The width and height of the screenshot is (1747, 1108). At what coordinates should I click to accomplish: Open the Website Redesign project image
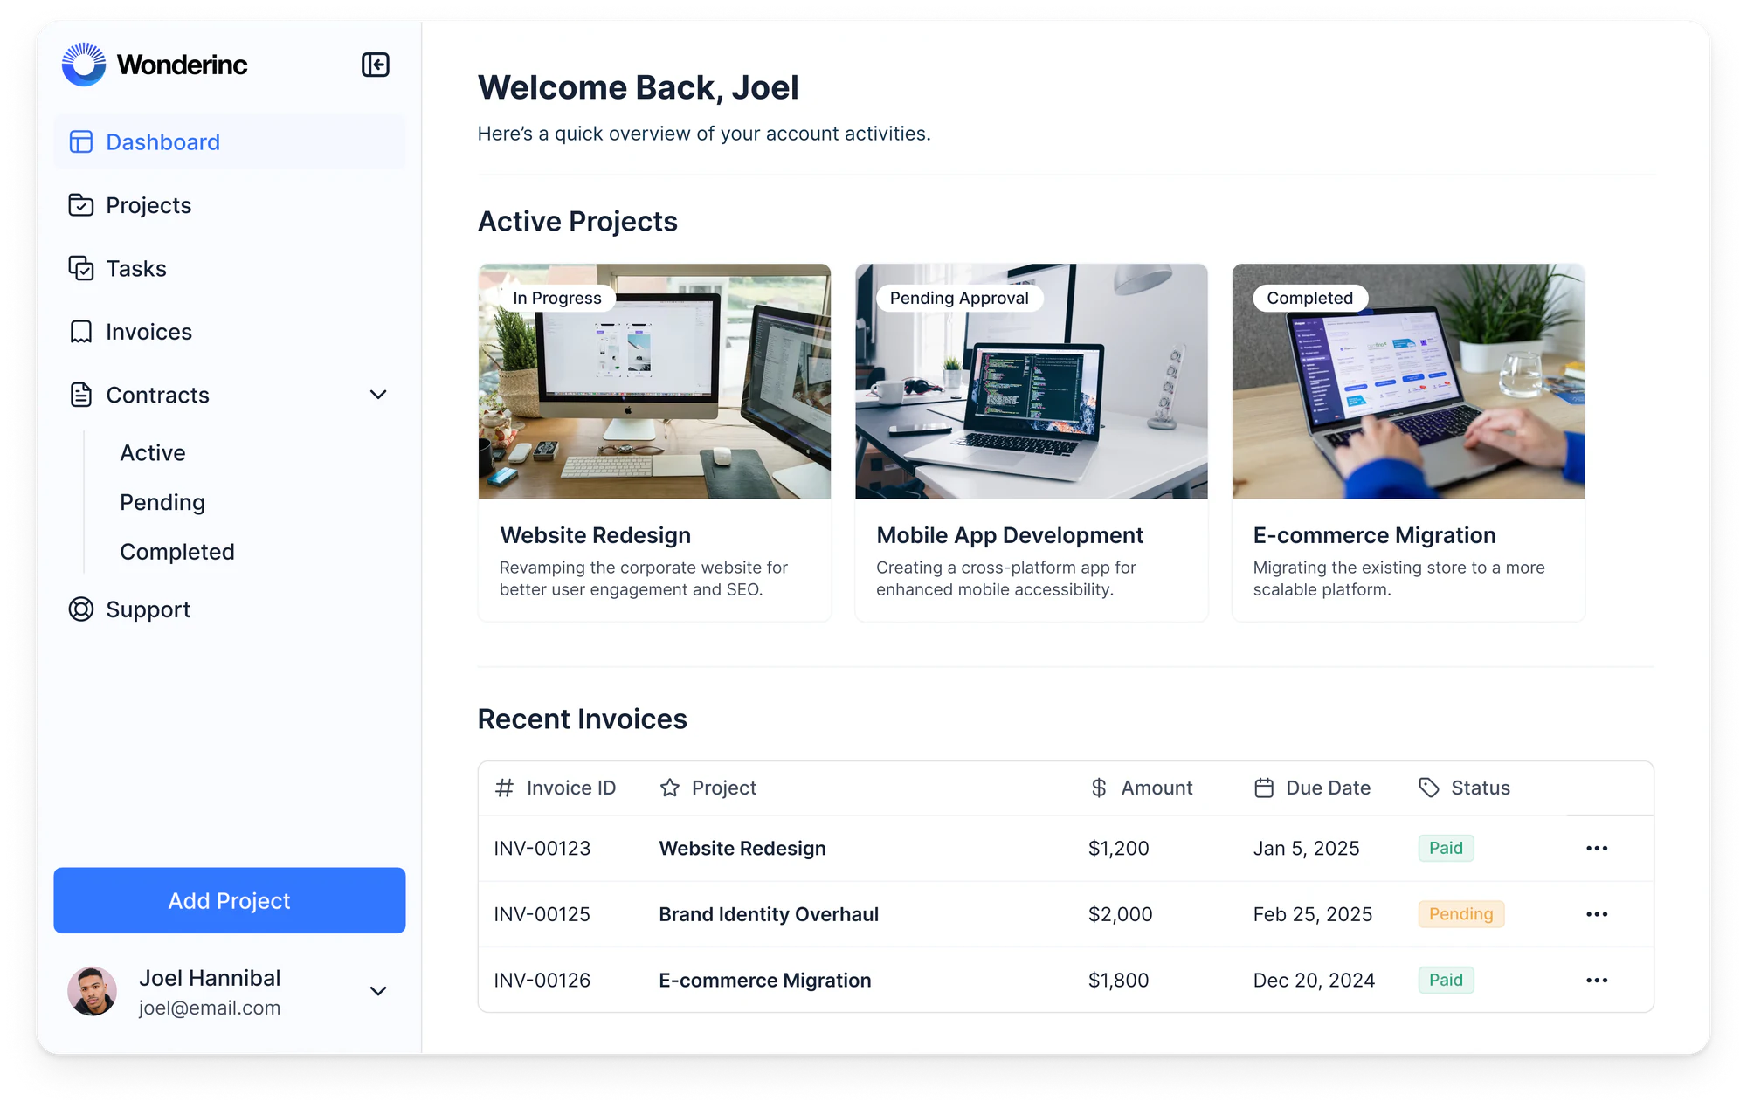654,382
